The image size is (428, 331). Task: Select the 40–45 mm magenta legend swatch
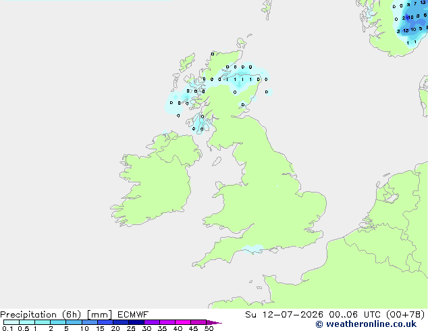click(x=183, y=322)
